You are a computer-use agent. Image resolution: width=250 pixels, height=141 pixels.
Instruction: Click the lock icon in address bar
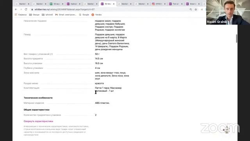(x=32, y=9)
